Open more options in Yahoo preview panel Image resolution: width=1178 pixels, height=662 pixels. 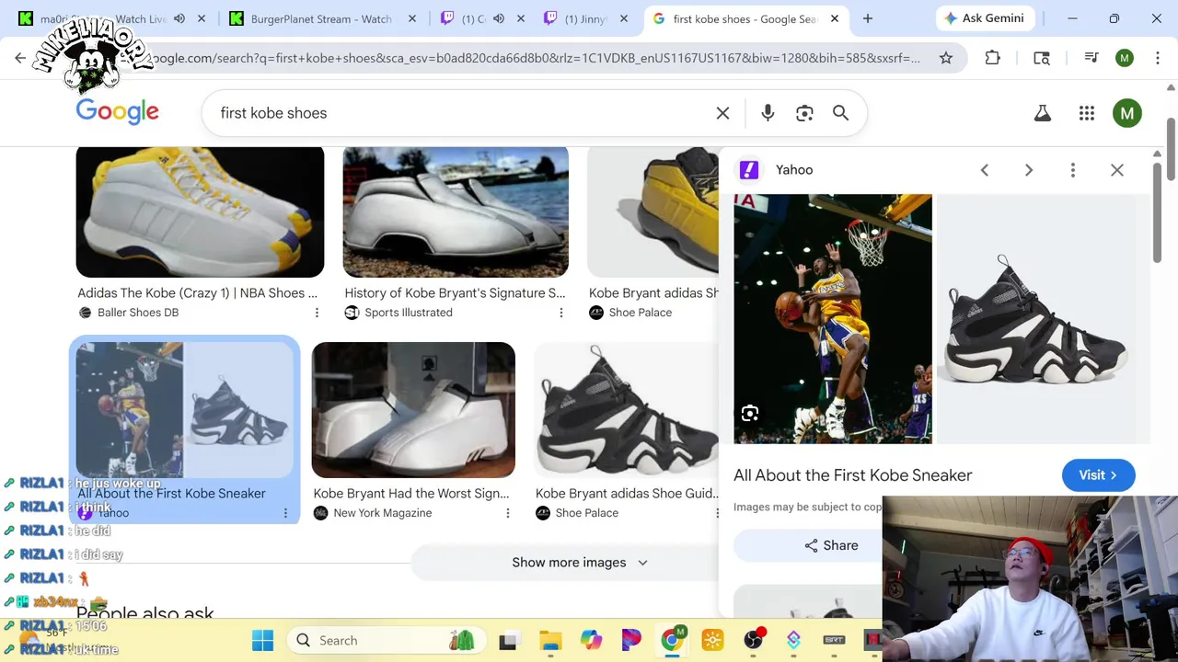1073,170
